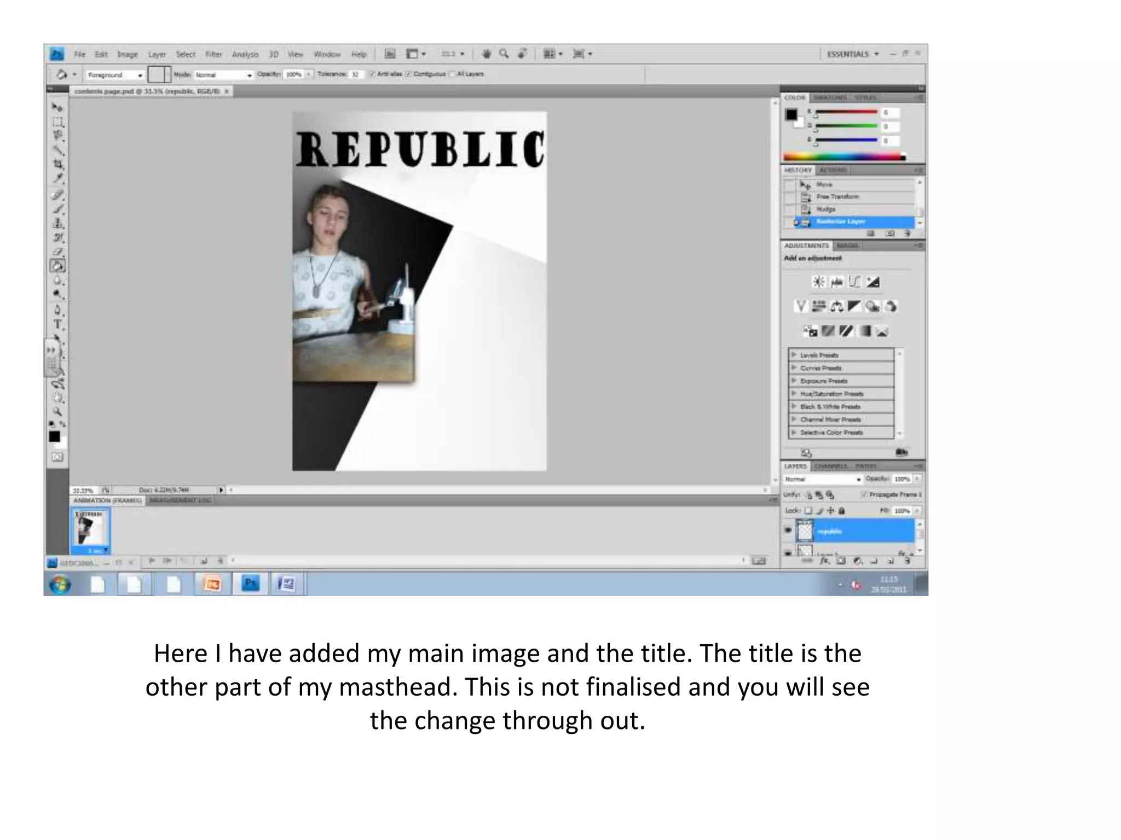This screenshot has height=840, width=1121.
Task: Select the Lasso tool
Action: pyautogui.click(x=57, y=136)
